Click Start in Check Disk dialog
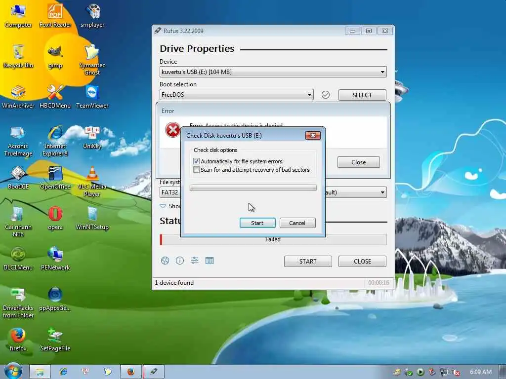Viewport: 506px width, 379px height. tap(257, 223)
